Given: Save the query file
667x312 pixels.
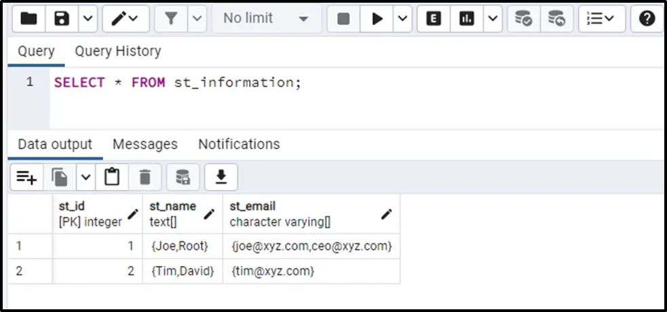Looking at the screenshot, I should tap(62, 19).
